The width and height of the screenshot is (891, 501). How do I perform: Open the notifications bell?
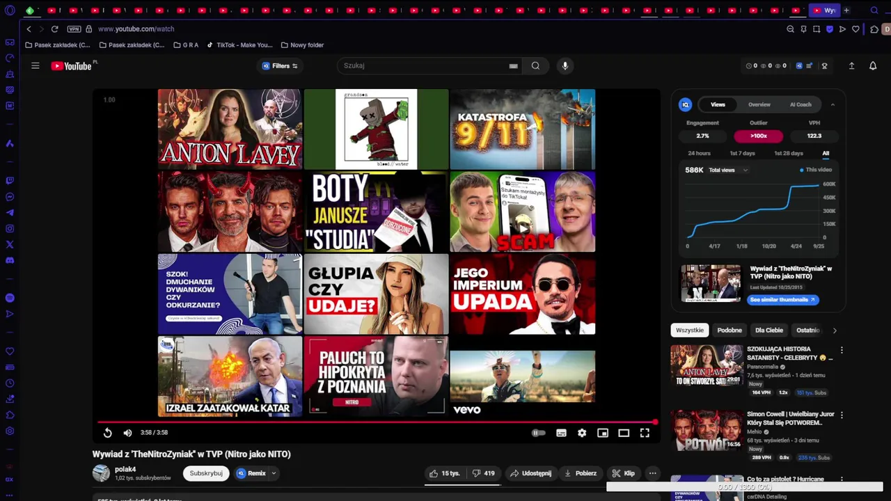(873, 65)
